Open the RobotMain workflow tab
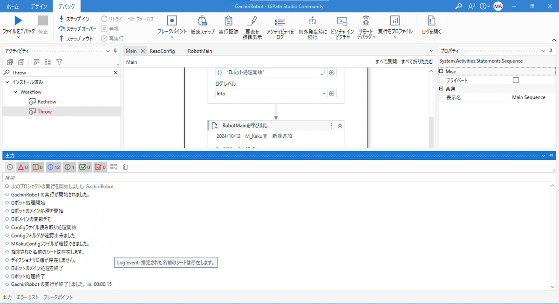The width and height of the screenshot is (559, 304). [x=200, y=51]
